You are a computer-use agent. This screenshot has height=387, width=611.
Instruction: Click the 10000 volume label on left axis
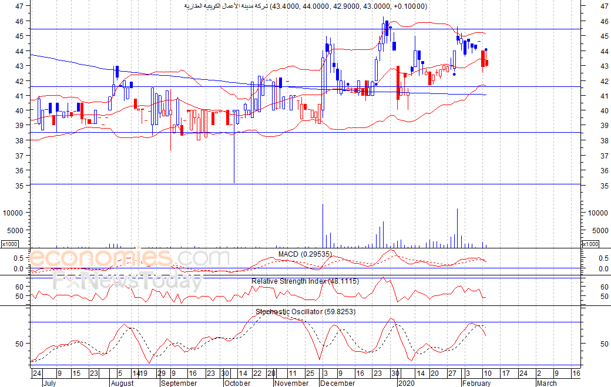click(13, 213)
